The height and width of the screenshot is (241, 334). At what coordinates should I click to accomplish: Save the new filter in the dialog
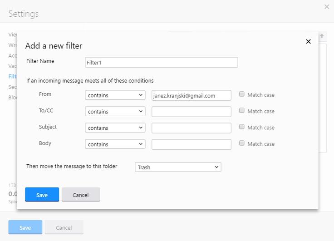42,195
